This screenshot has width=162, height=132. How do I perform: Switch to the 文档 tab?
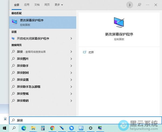coord(37,5)
